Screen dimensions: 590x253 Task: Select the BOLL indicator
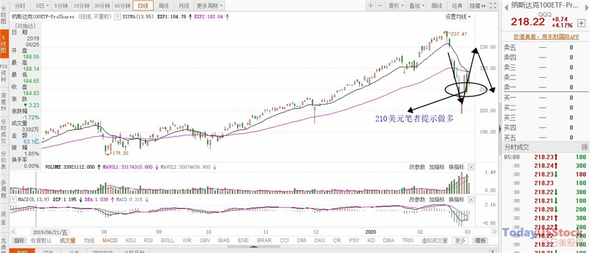tap(167, 241)
